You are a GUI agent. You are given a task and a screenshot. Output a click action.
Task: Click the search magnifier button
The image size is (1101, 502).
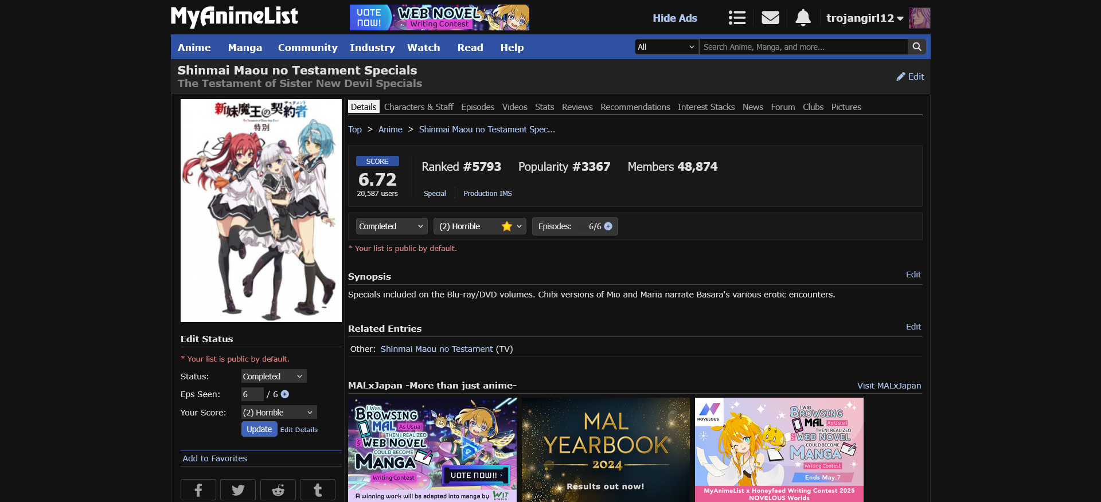[x=917, y=47]
